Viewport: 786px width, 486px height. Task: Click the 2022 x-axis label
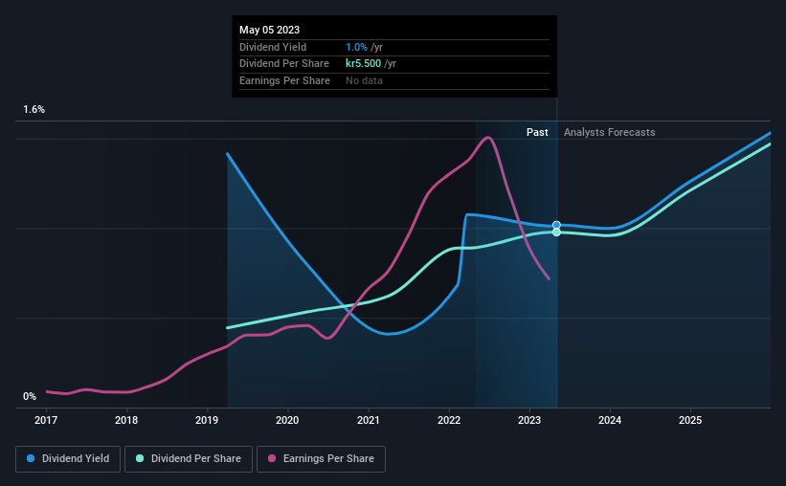tap(449, 420)
